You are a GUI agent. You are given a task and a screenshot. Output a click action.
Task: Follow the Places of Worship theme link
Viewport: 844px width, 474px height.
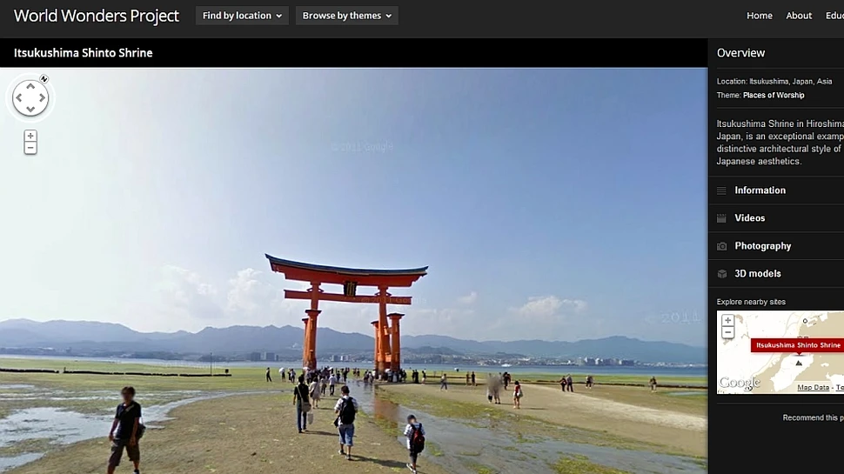(774, 95)
